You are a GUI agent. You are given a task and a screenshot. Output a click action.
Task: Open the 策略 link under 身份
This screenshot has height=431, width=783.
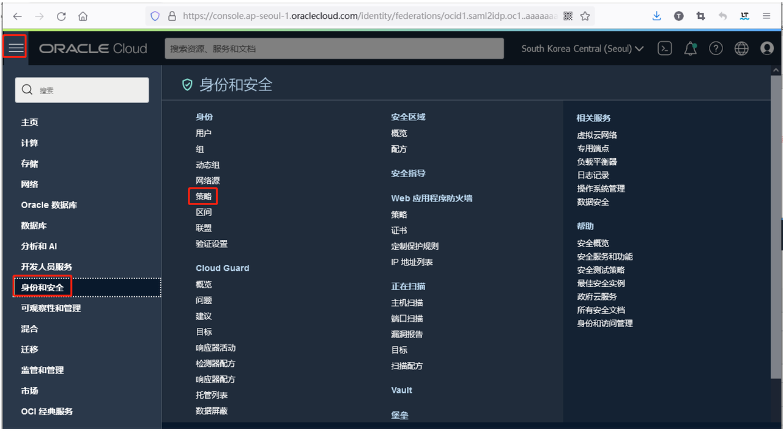(204, 197)
